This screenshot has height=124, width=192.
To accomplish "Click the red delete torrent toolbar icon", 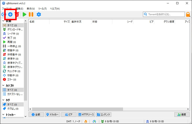I will point(17,14).
